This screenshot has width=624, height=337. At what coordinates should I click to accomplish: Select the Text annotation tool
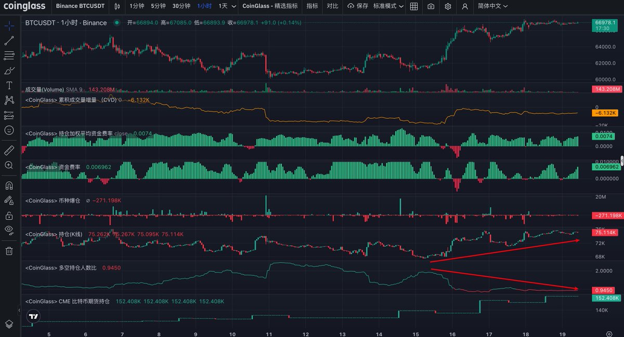[x=9, y=85]
